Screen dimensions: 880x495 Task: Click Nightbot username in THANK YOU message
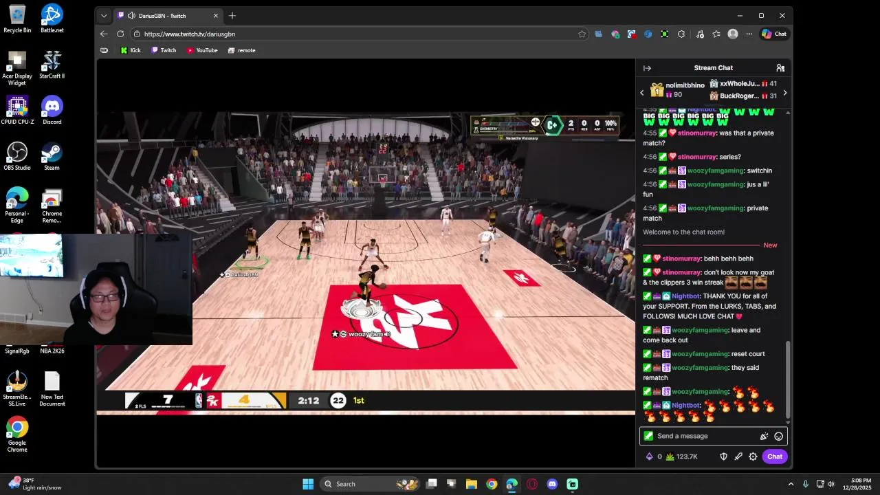click(685, 296)
